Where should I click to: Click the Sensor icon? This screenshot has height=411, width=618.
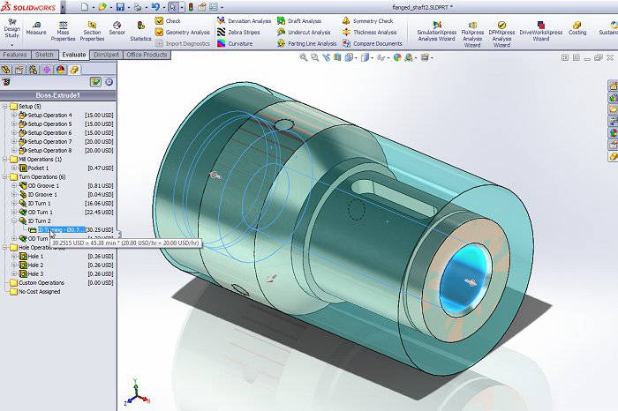(x=117, y=29)
